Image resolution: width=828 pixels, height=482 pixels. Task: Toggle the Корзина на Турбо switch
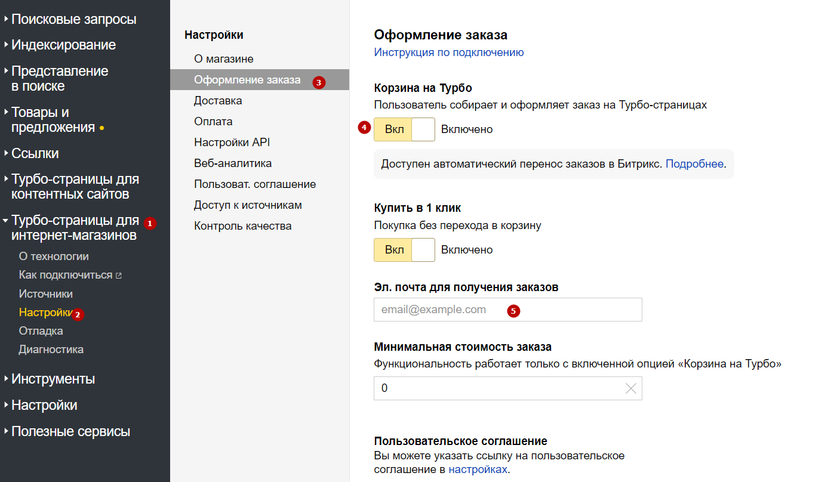click(x=404, y=129)
